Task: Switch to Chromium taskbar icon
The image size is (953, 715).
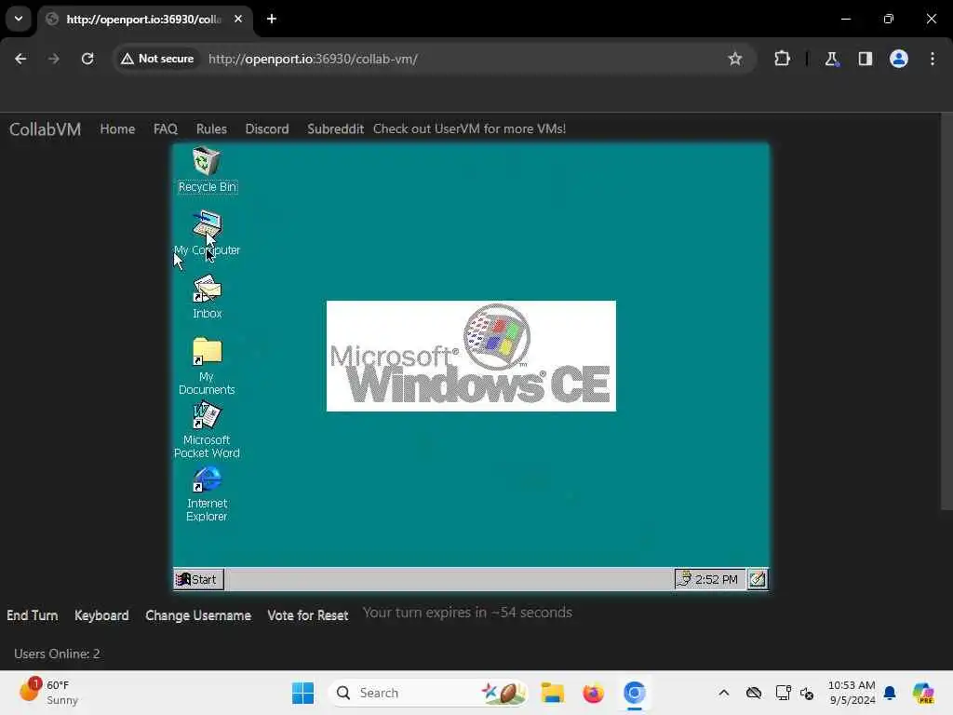Action: [x=634, y=693]
